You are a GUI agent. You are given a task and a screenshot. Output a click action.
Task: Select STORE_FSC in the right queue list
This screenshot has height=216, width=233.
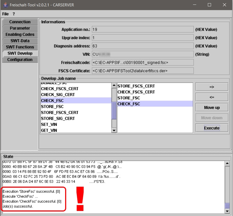[155, 98]
